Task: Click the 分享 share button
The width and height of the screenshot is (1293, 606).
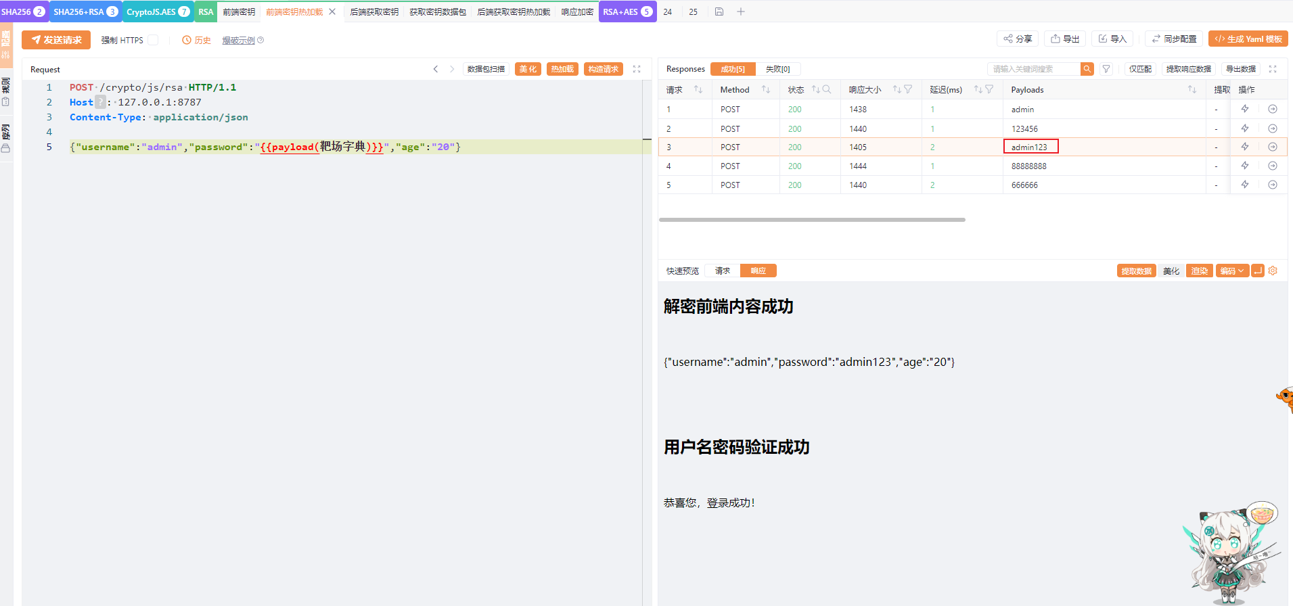Action: 1018,39
